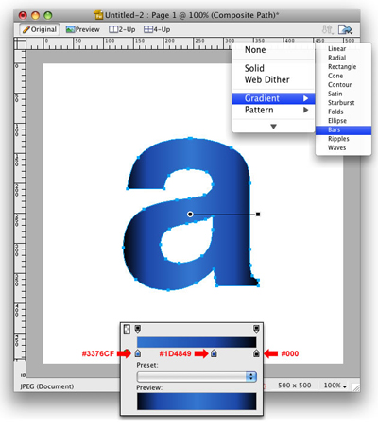The height and width of the screenshot is (429, 378).
Task: Minimize the window with yellow button
Action: 35,15
